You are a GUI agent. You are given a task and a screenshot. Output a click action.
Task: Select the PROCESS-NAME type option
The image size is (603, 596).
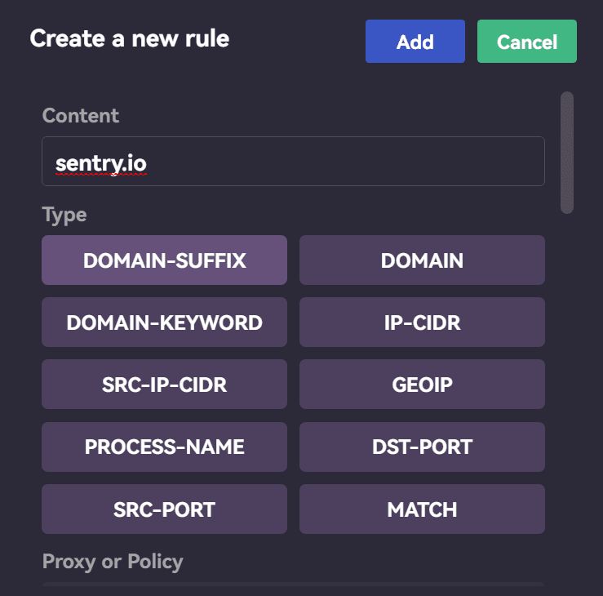click(x=164, y=447)
